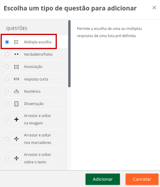Image resolution: width=160 pixels, height=187 pixels.
Task: Select the Dissertação radio button
Action: [x=7, y=104]
